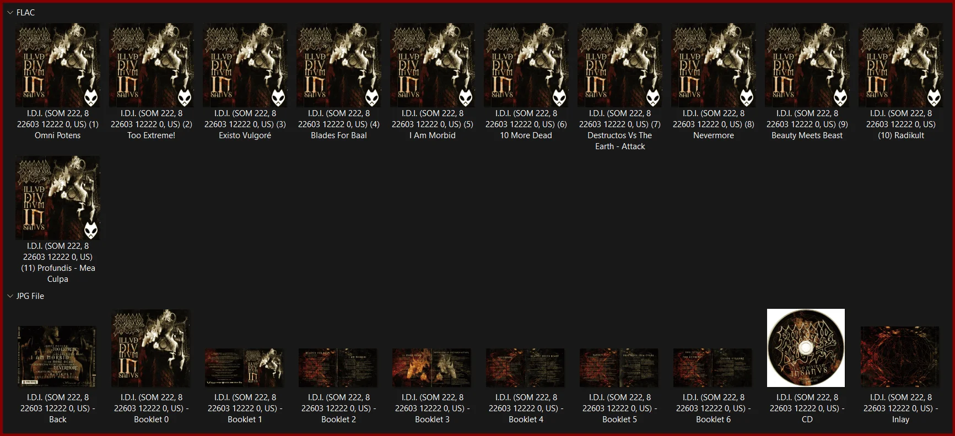Click the file name ending '(6) 10 More Dead'
This screenshot has height=436, width=955.
[x=526, y=124]
